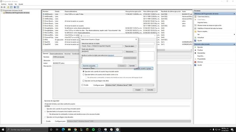
Task: Click the Tipos de objeto button
Action: click(130, 46)
